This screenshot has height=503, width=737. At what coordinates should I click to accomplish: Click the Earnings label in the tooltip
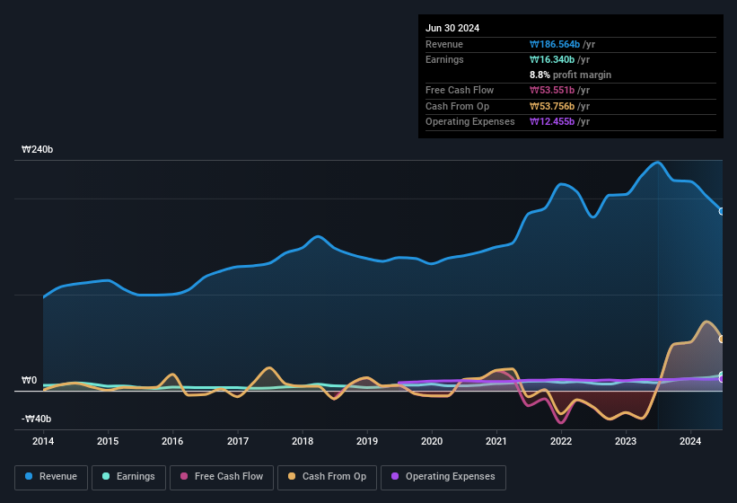(x=444, y=59)
